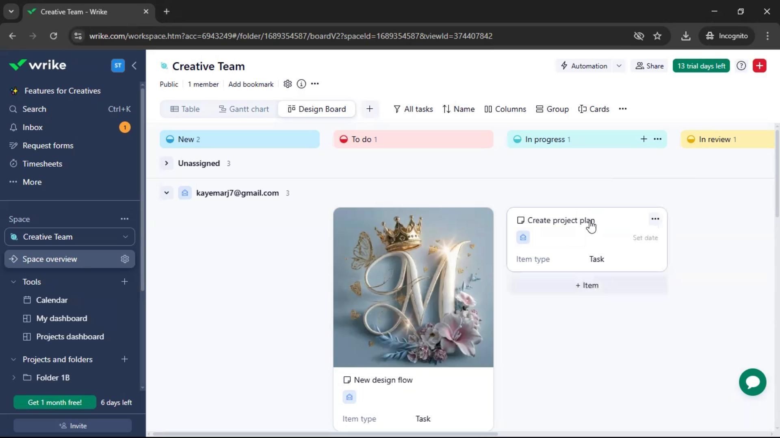Click the Share button
The image size is (780, 438).
[x=649, y=66]
